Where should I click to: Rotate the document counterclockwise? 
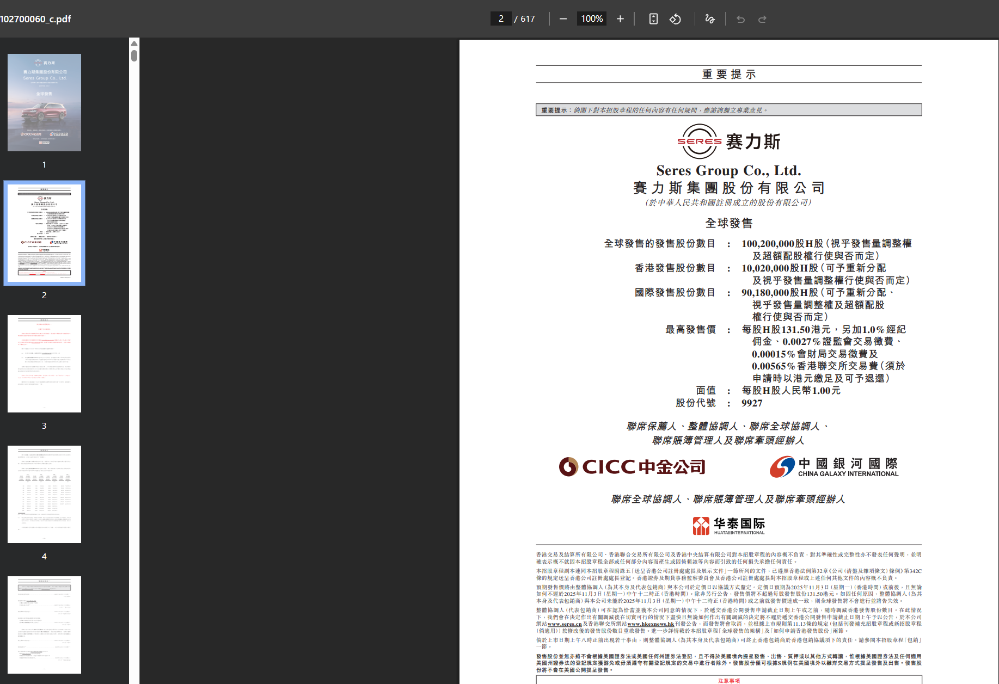(675, 19)
